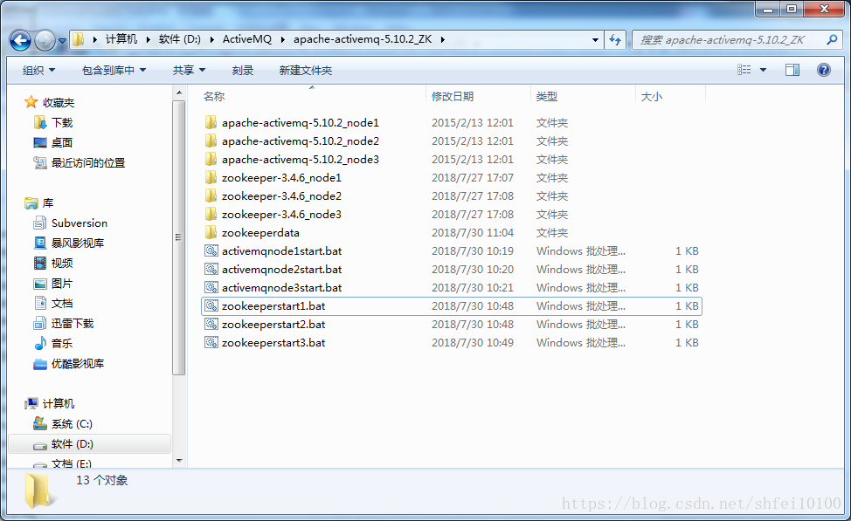Image resolution: width=851 pixels, height=521 pixels.
Task: Click 新建文件夹 button
Action: [306, 70]
